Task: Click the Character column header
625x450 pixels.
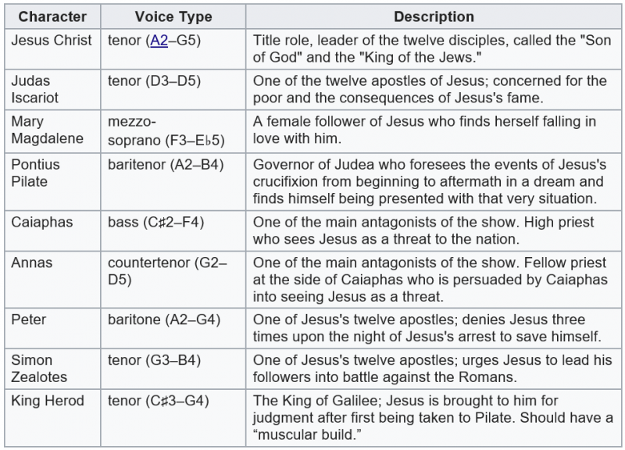Action: point(52,16)
